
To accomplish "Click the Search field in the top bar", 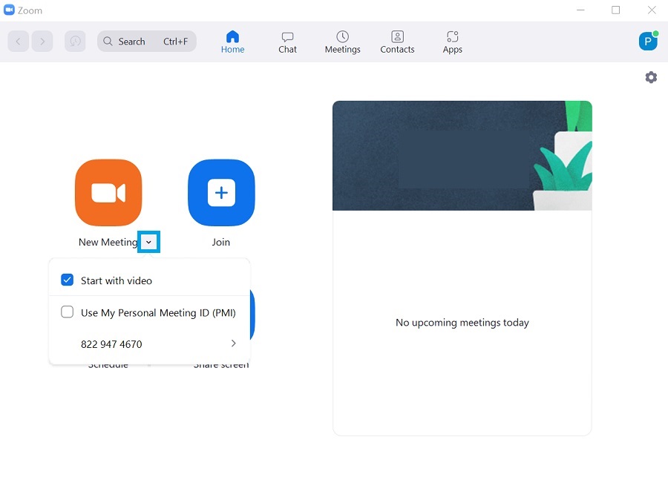I will coord(146,41).
